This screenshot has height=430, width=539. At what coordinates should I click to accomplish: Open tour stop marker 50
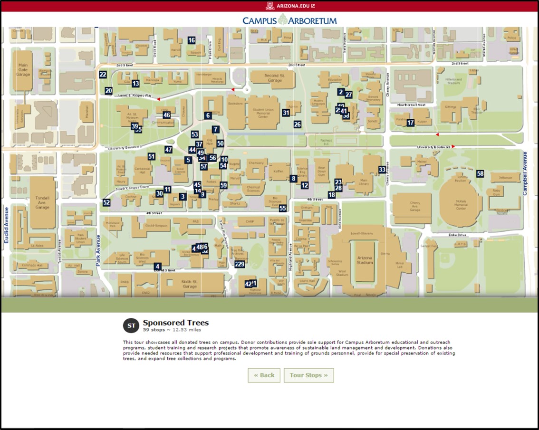pyautogui.click(x=221, y=143)
